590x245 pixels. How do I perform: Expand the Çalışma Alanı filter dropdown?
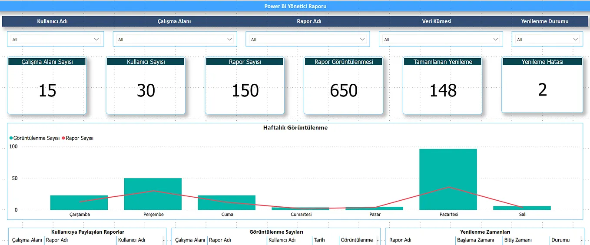[175, 39]
